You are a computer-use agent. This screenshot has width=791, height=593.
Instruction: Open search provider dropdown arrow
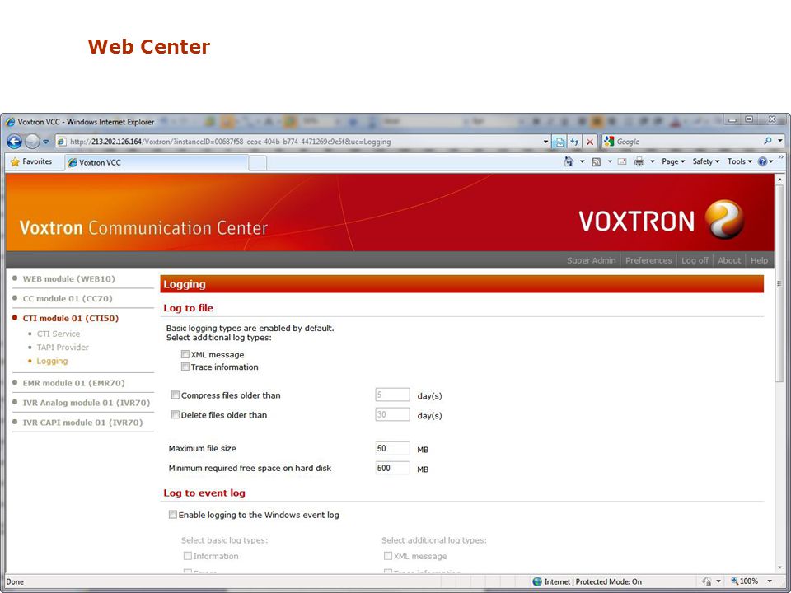[x=780, y=141]
